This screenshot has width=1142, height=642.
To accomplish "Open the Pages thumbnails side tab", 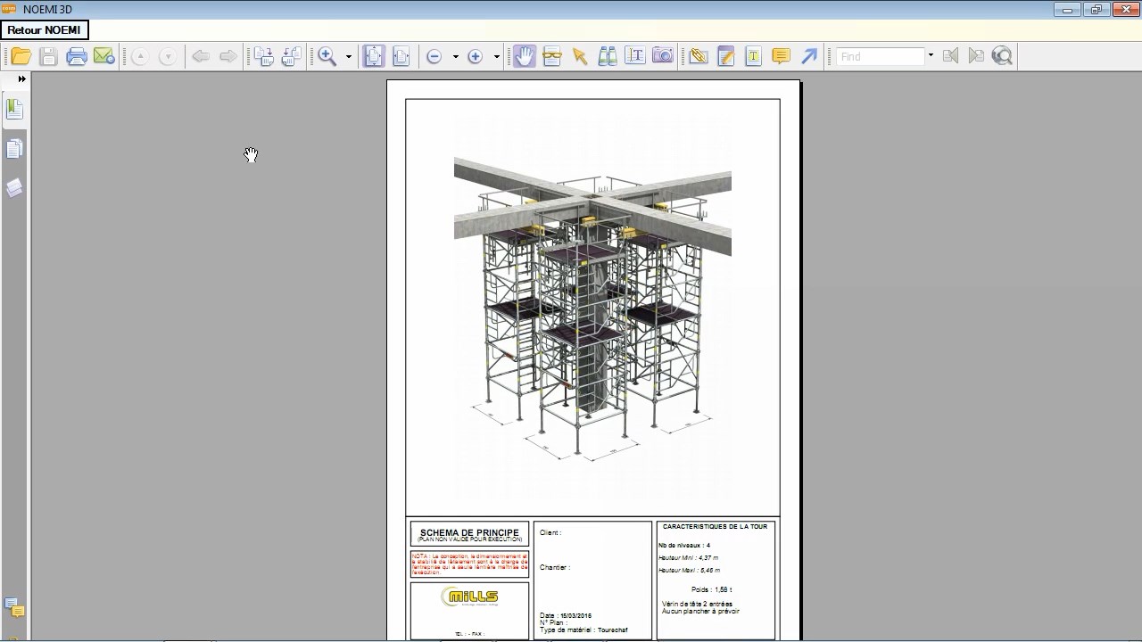I will point(14,149).
